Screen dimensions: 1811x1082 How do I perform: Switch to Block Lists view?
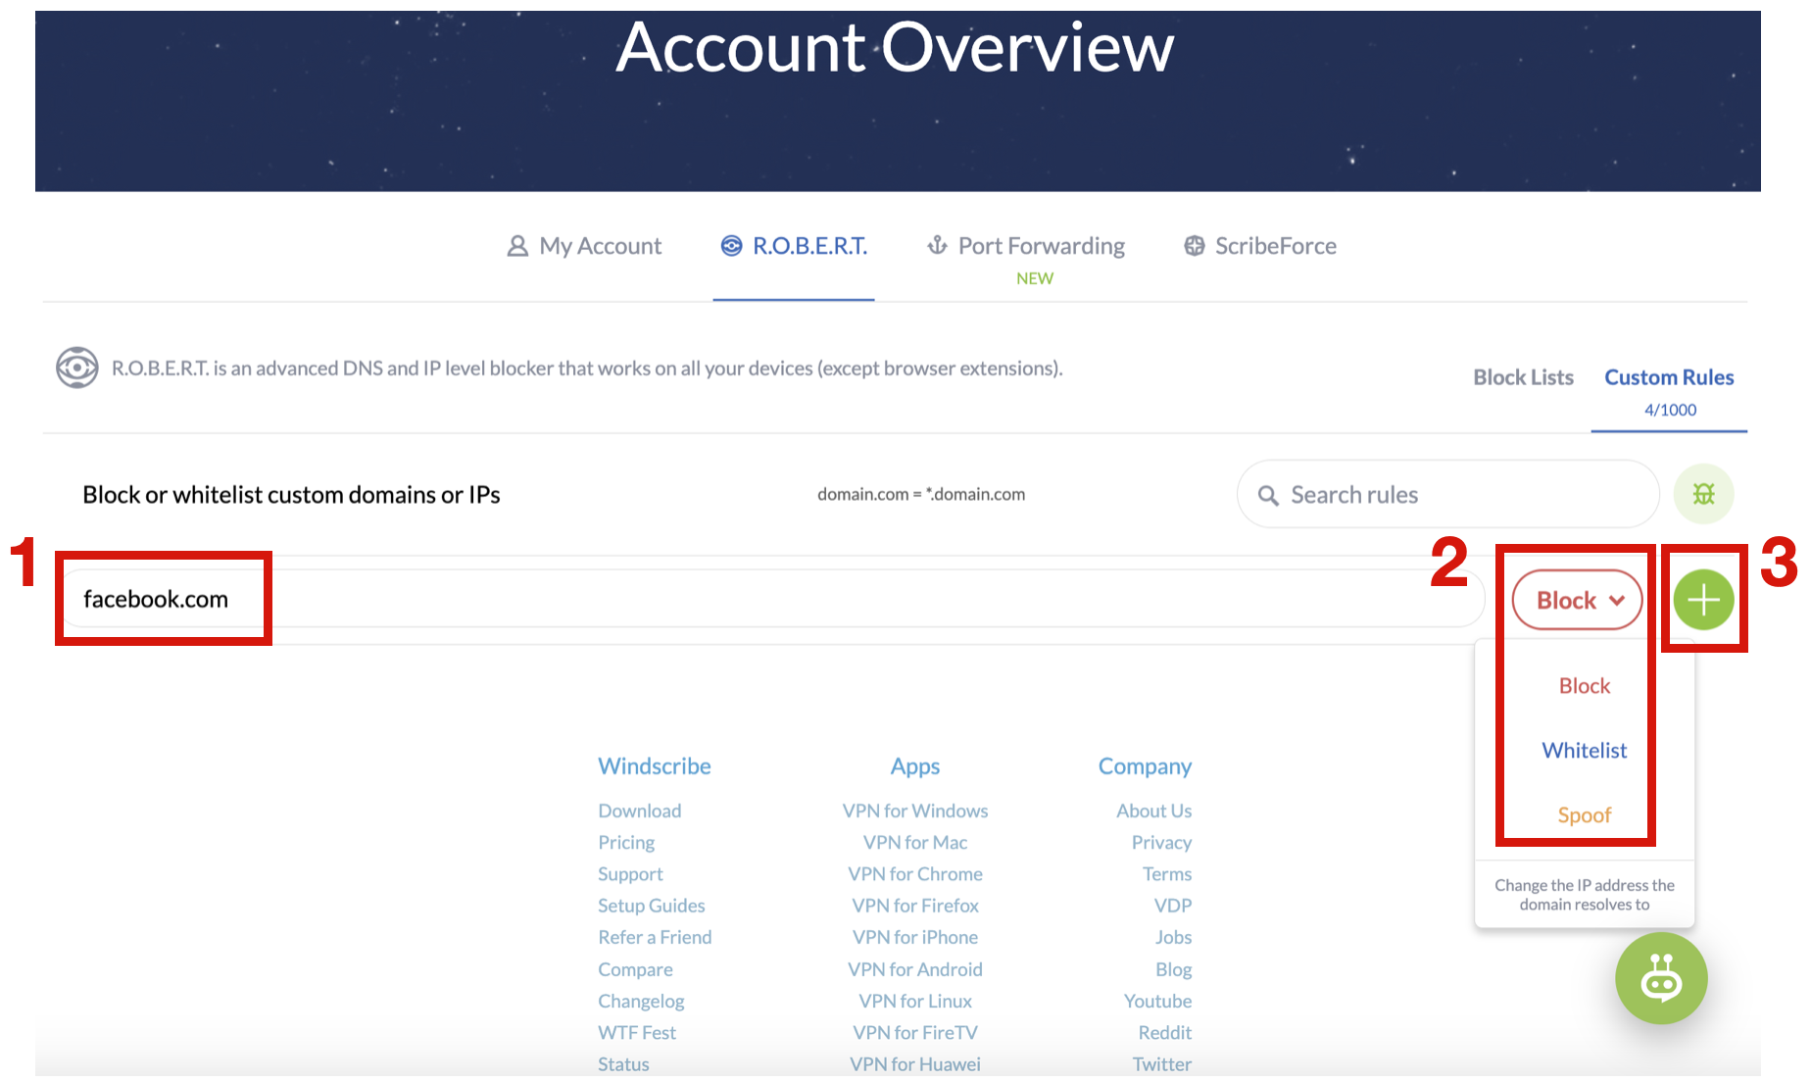[1523, 377]
